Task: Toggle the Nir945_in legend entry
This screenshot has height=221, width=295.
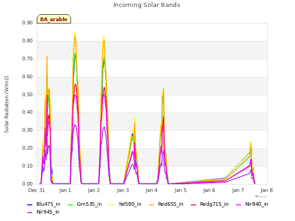Action: (x=43, y=212)
